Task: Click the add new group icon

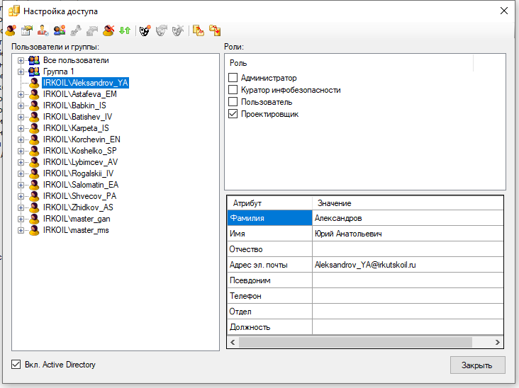Action: (60, 30)
